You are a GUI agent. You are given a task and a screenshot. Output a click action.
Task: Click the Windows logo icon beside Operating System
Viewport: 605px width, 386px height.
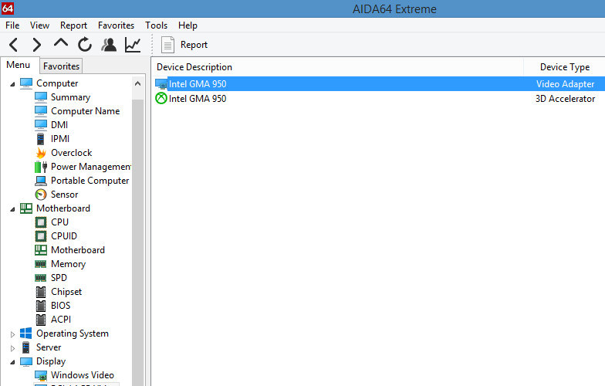26,334
